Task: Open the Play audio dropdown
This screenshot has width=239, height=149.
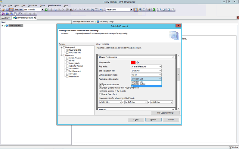Action: (146, 66)
